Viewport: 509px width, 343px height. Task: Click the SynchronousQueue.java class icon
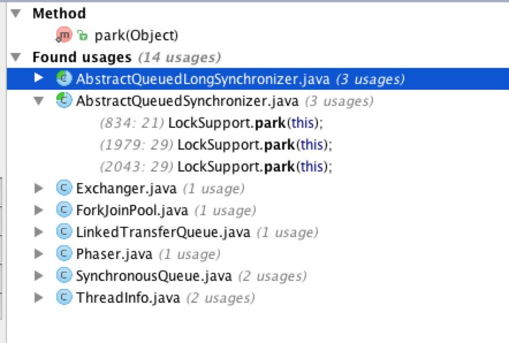tap(64, 276)
